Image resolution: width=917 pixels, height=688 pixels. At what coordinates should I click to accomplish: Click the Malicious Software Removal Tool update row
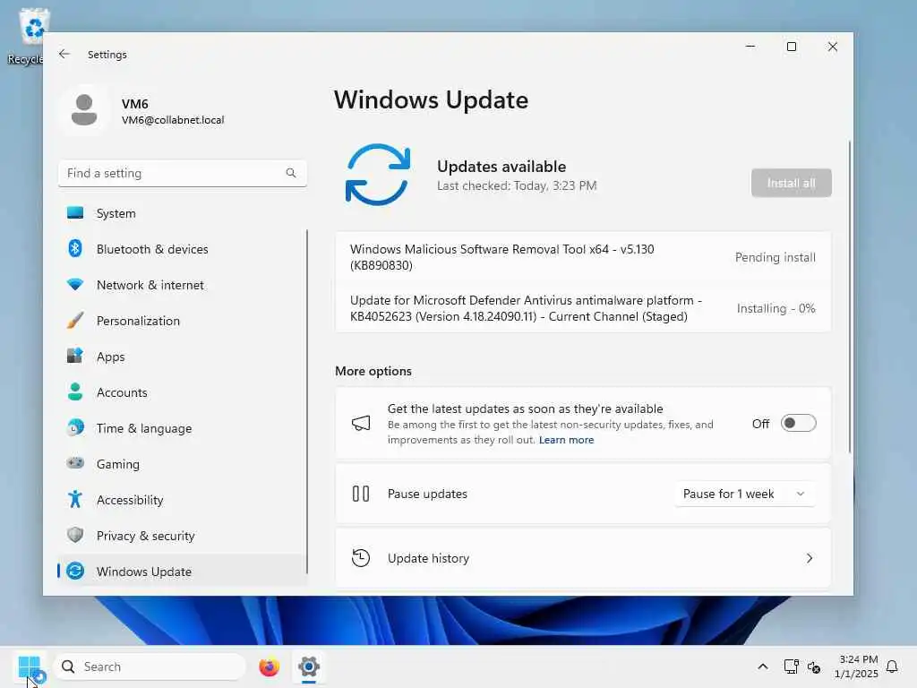(x=583, y=257)
